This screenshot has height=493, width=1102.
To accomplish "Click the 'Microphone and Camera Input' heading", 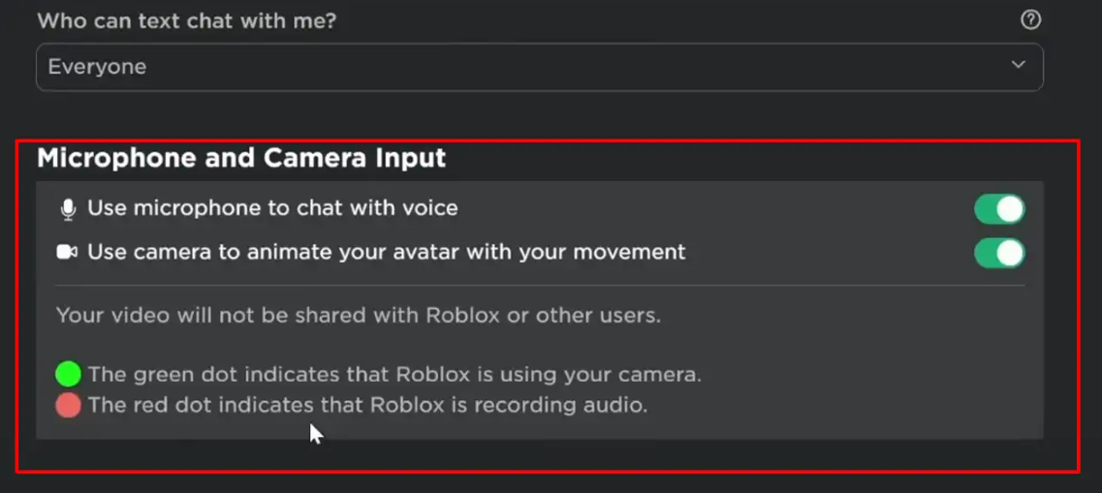I will pyautogui.click(x=241, y=158).
